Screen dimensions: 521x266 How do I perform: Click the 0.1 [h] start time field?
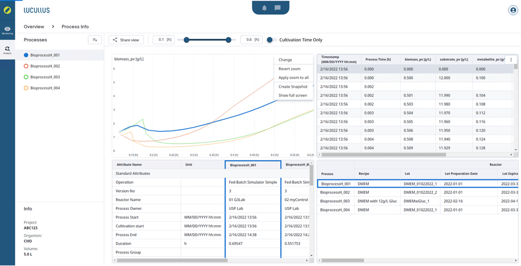pos(164,40)
